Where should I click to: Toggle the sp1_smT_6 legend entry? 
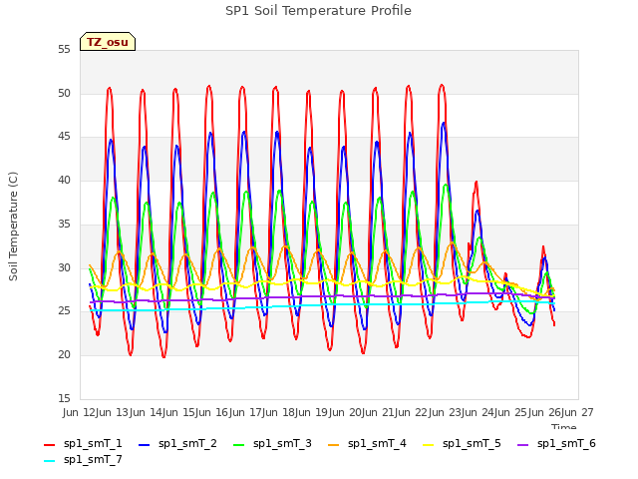coord(556,443)
